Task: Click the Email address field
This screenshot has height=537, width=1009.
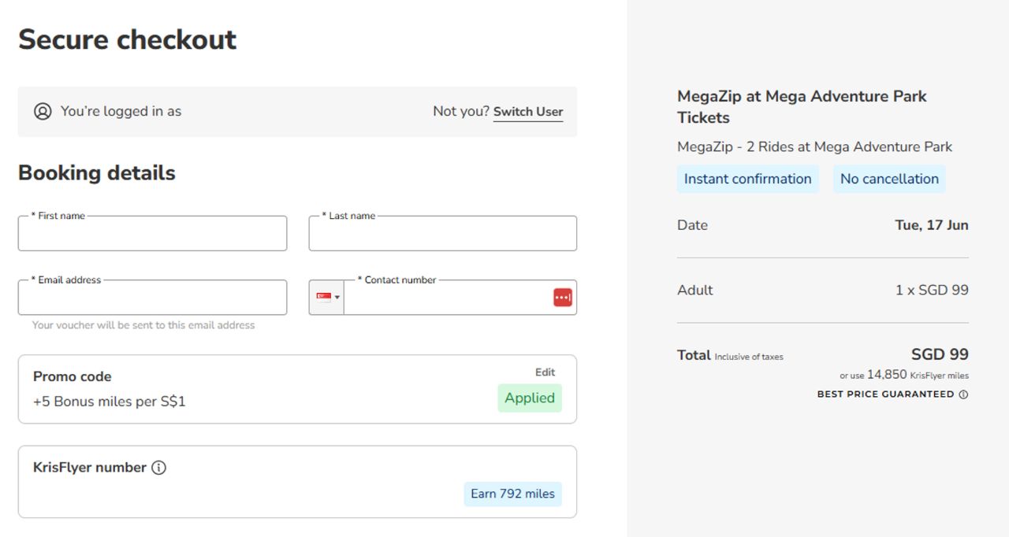Action: (152, 298)
